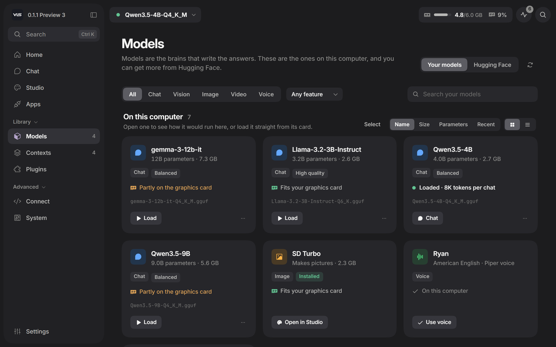
Task: Open more options for Llama-3.2-3B-Instruct
Action: pyautogui.click(x=384, y=218)
